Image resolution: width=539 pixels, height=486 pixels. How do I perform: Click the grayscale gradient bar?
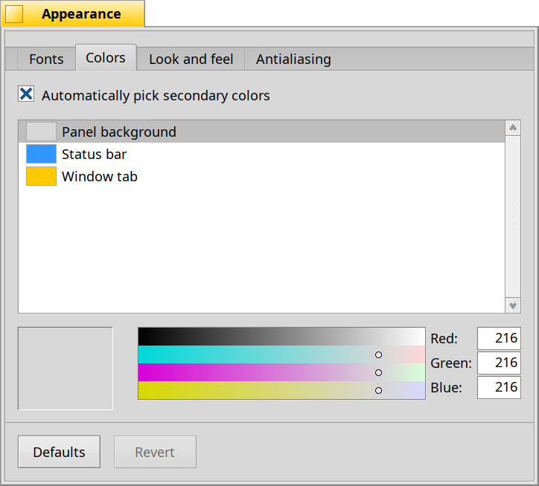point(281,337)
